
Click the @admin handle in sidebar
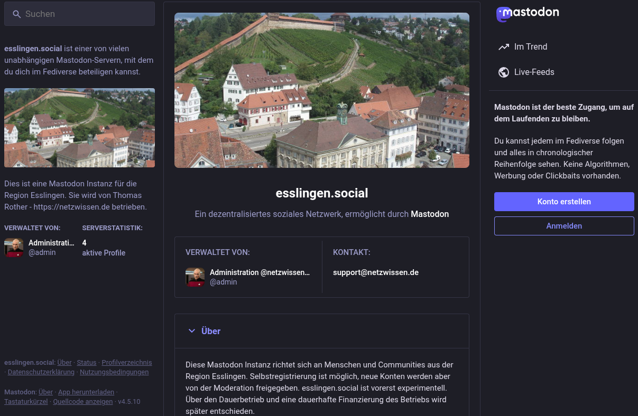click(42, 253)
